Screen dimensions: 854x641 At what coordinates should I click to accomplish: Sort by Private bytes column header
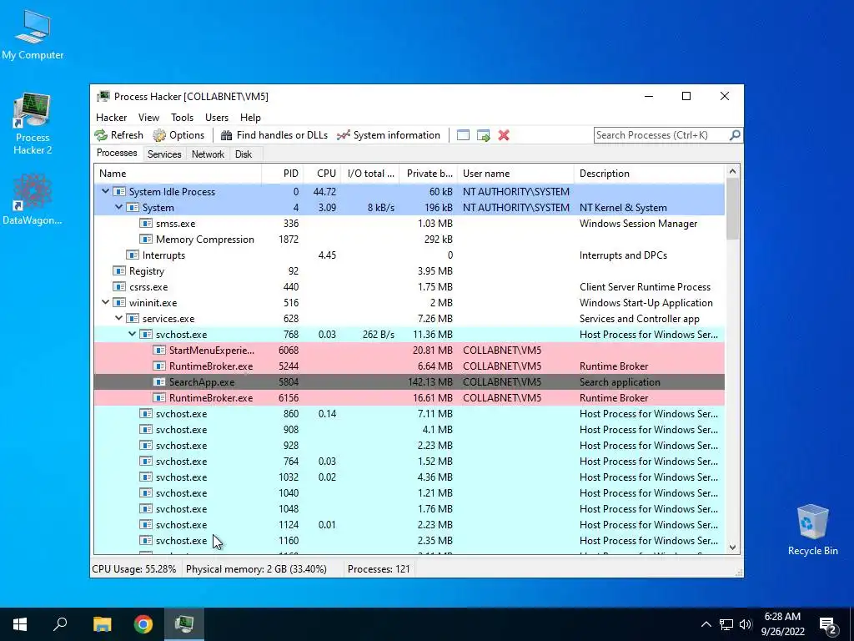point(429,174)
